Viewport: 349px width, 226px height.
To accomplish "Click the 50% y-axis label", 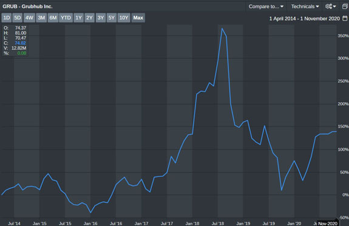I will 344,173.
